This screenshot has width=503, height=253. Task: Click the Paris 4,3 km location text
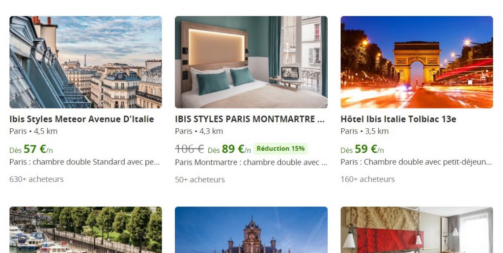tap(199, 131)
